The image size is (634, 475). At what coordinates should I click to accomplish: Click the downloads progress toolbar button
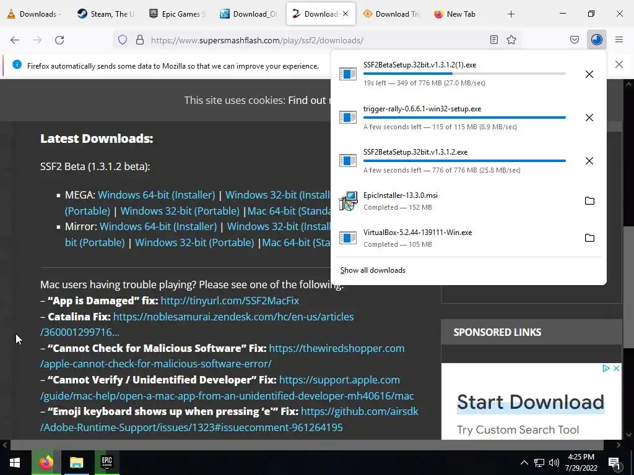[597, 40]
